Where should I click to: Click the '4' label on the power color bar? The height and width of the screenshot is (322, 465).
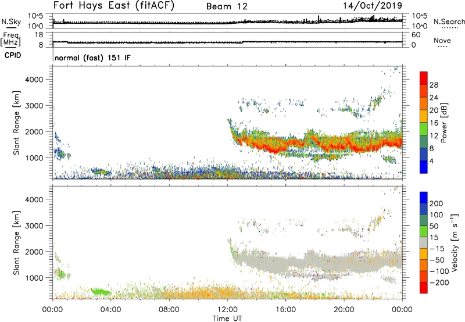pos(431,161)
